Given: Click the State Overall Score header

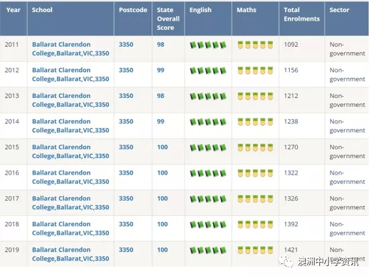Looking at the screenshot, I should (168, 19).
